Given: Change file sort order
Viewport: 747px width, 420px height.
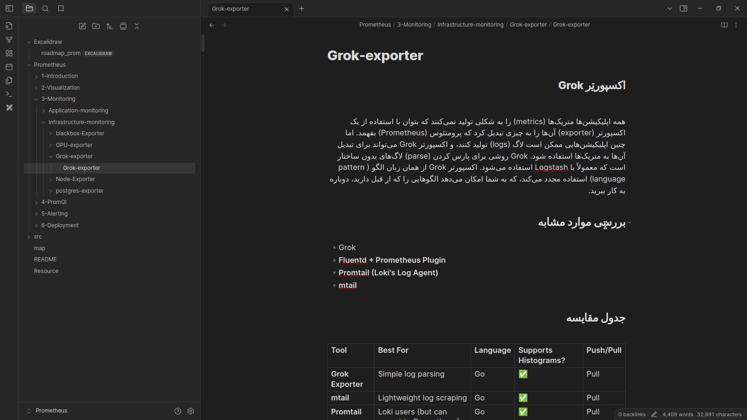Looking at the screenshot, I should pos(110,26).
